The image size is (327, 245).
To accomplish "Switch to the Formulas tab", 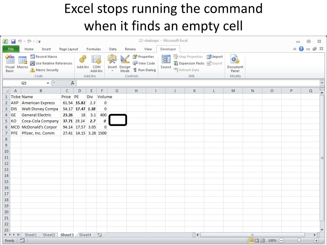I will pos(94,49).
